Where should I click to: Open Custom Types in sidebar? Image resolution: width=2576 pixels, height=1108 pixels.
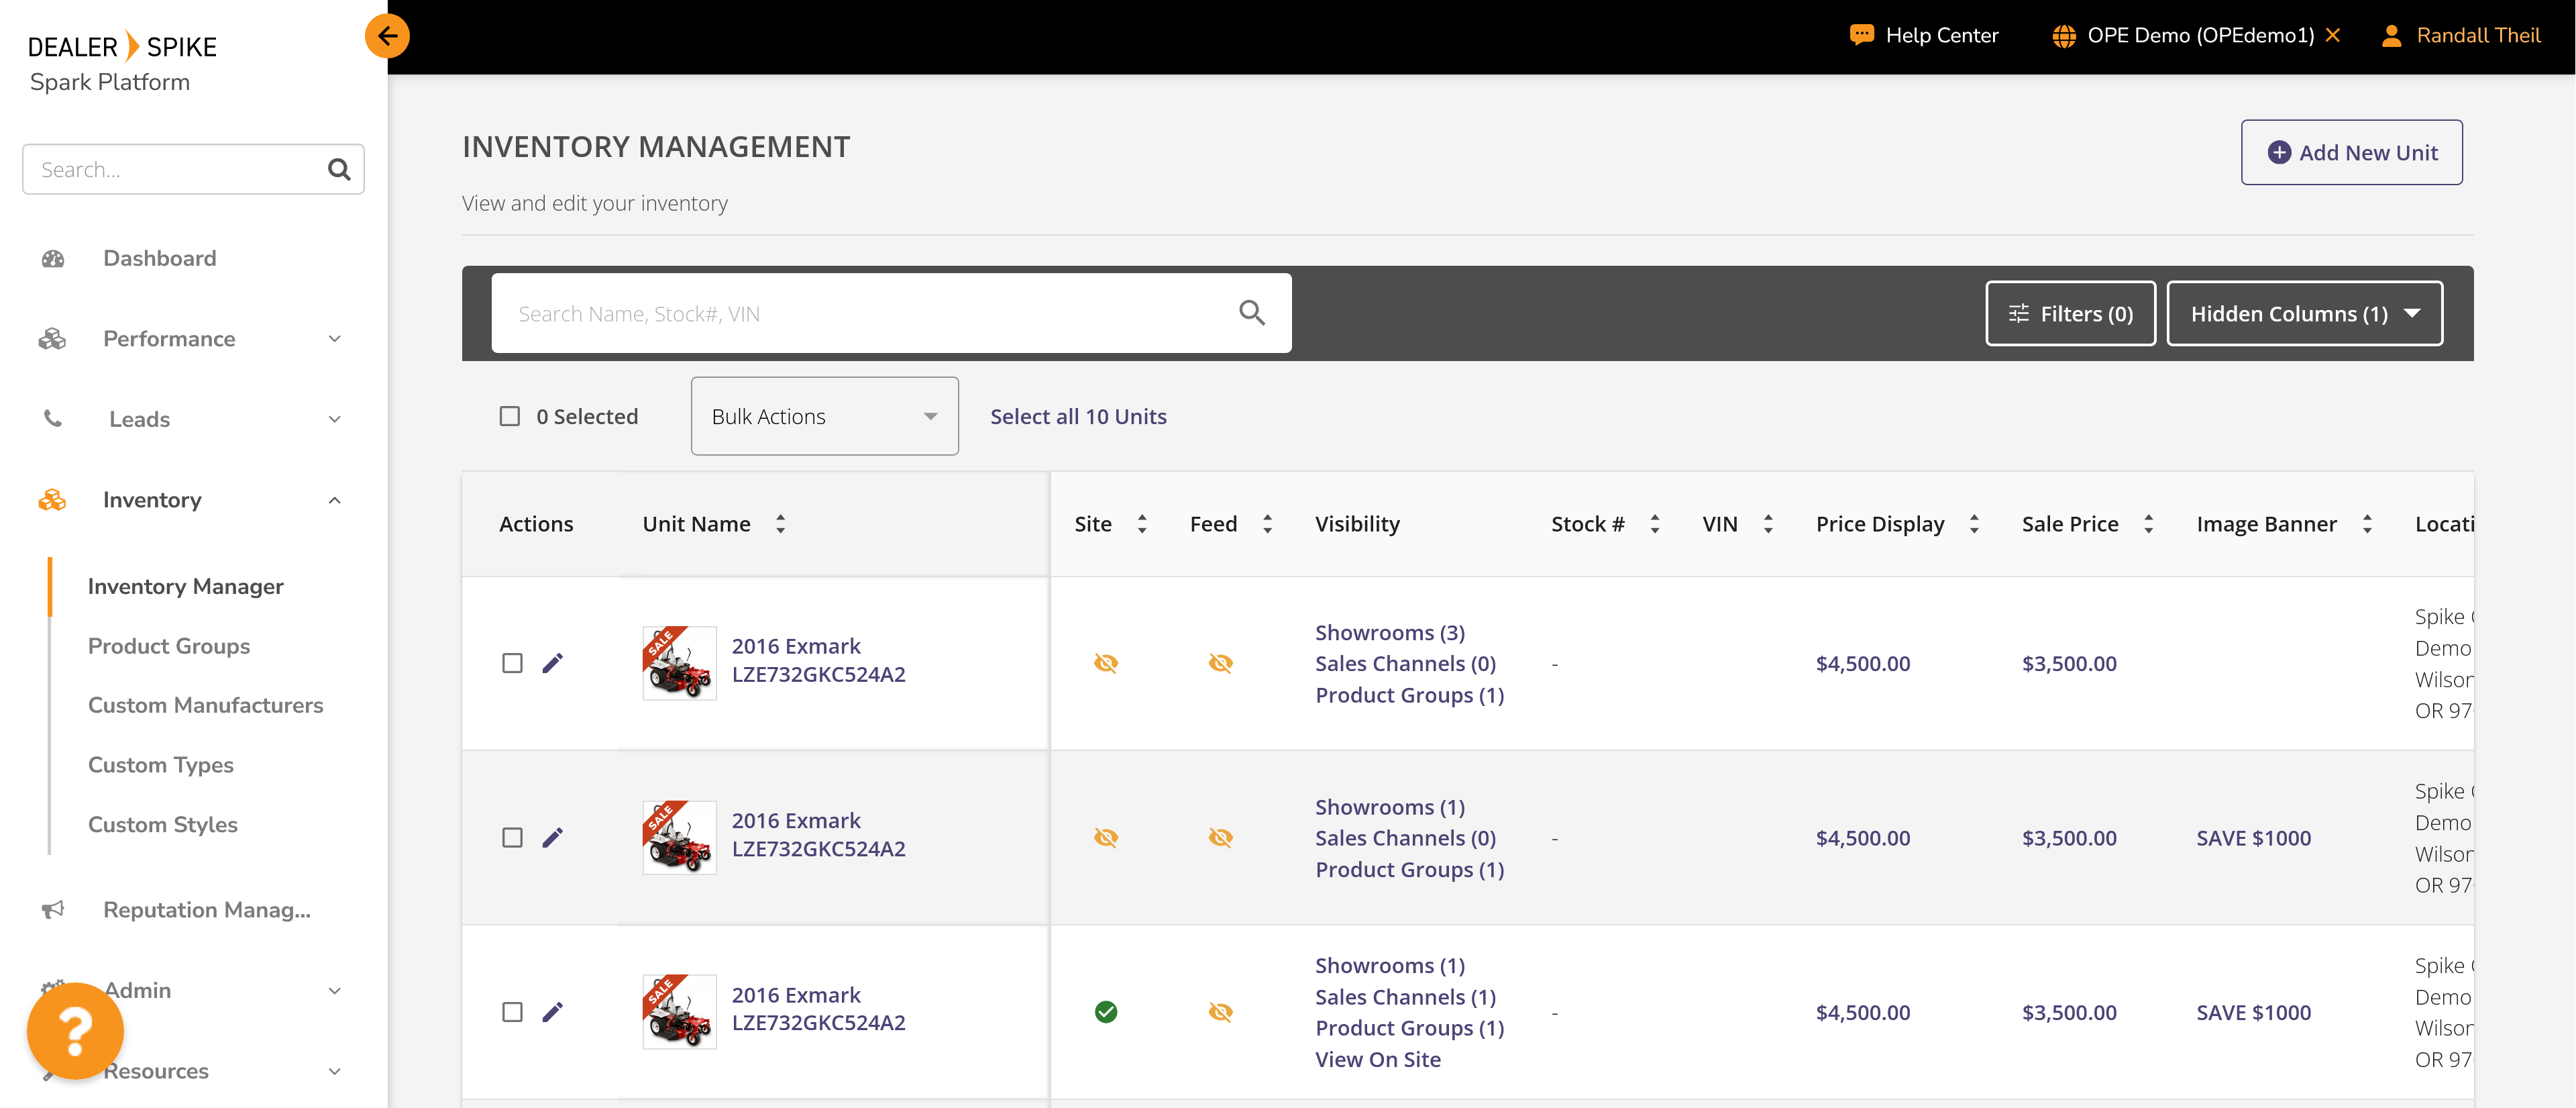point(161,765)
